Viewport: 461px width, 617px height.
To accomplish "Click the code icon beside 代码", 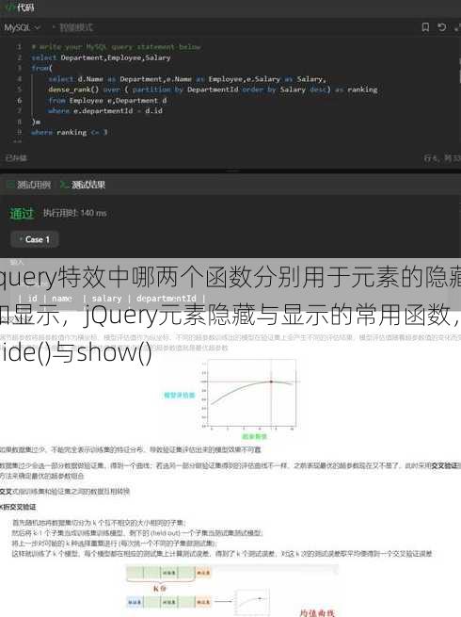I will coord(10,8).
